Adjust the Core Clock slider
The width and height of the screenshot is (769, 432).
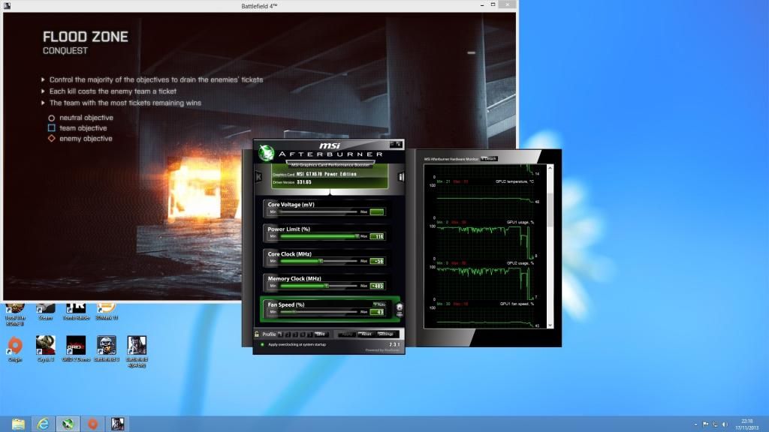[318, 261]
